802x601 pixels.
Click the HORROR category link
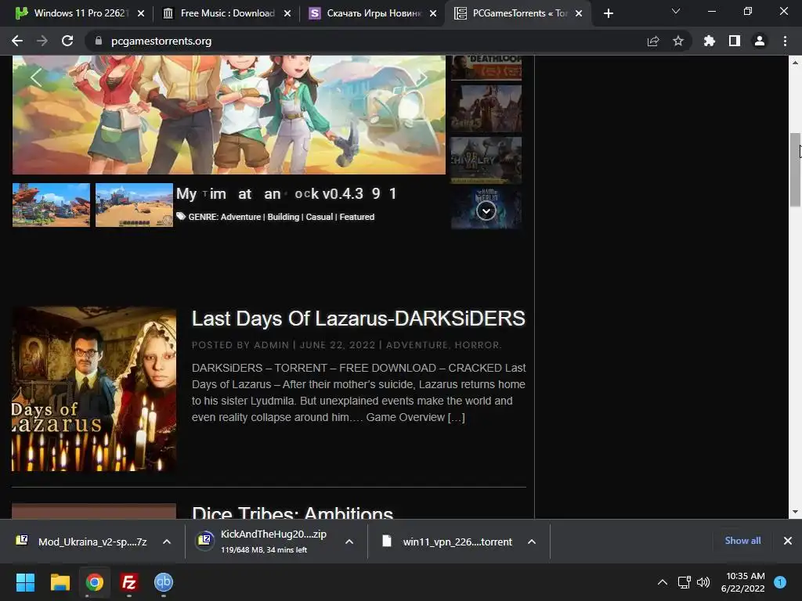(x=477, y=345)
